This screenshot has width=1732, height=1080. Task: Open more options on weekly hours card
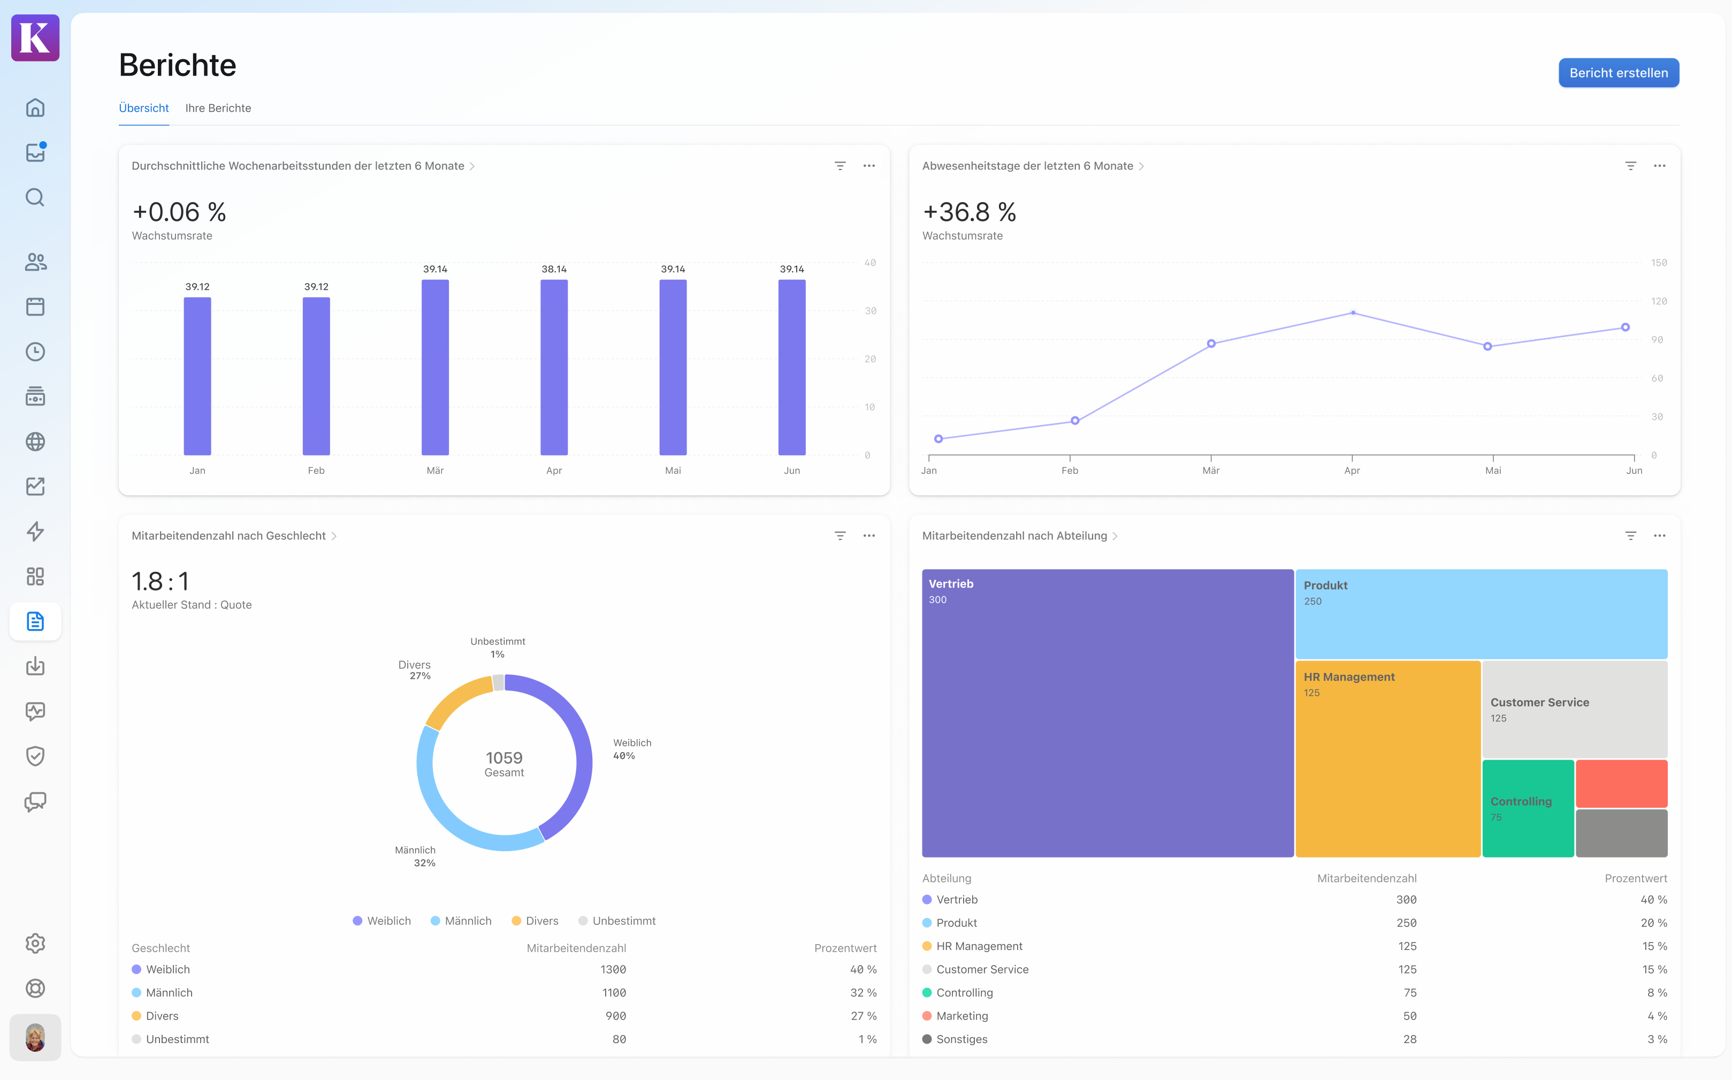click(869, 166)
